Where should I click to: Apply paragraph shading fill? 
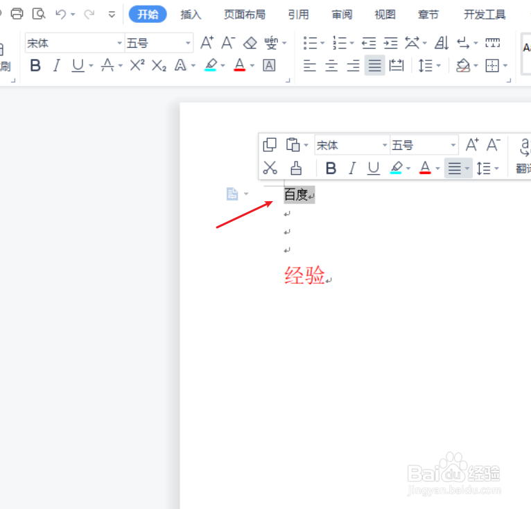point(463,65)
